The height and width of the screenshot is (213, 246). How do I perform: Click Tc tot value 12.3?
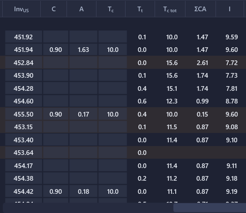click(172, 101)
